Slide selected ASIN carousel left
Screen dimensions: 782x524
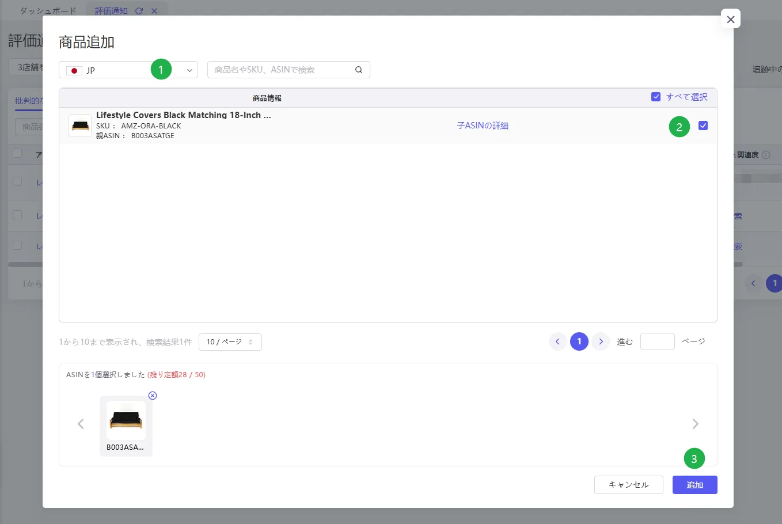click(x=81, y=424)
